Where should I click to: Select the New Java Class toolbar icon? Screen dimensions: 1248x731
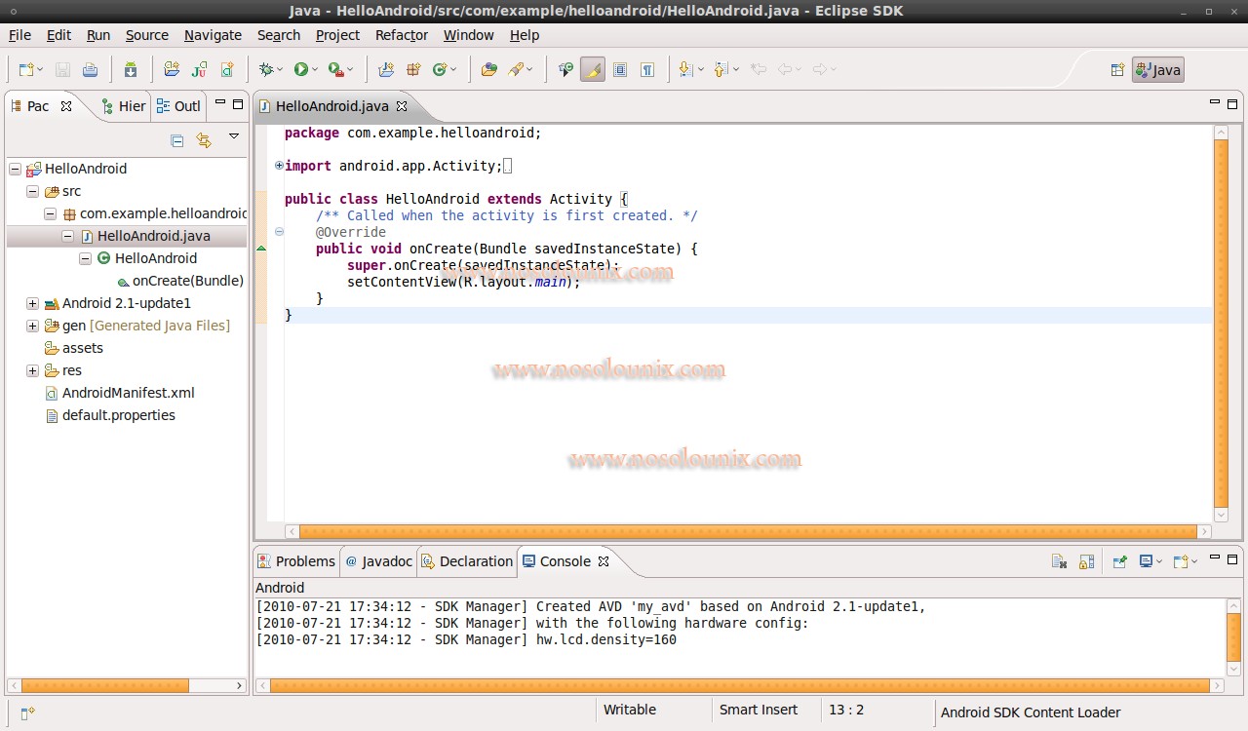[x=443, y=69]
